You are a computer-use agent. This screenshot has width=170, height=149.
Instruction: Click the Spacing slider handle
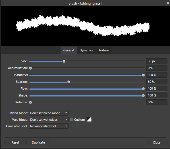[x=69, y=82]
